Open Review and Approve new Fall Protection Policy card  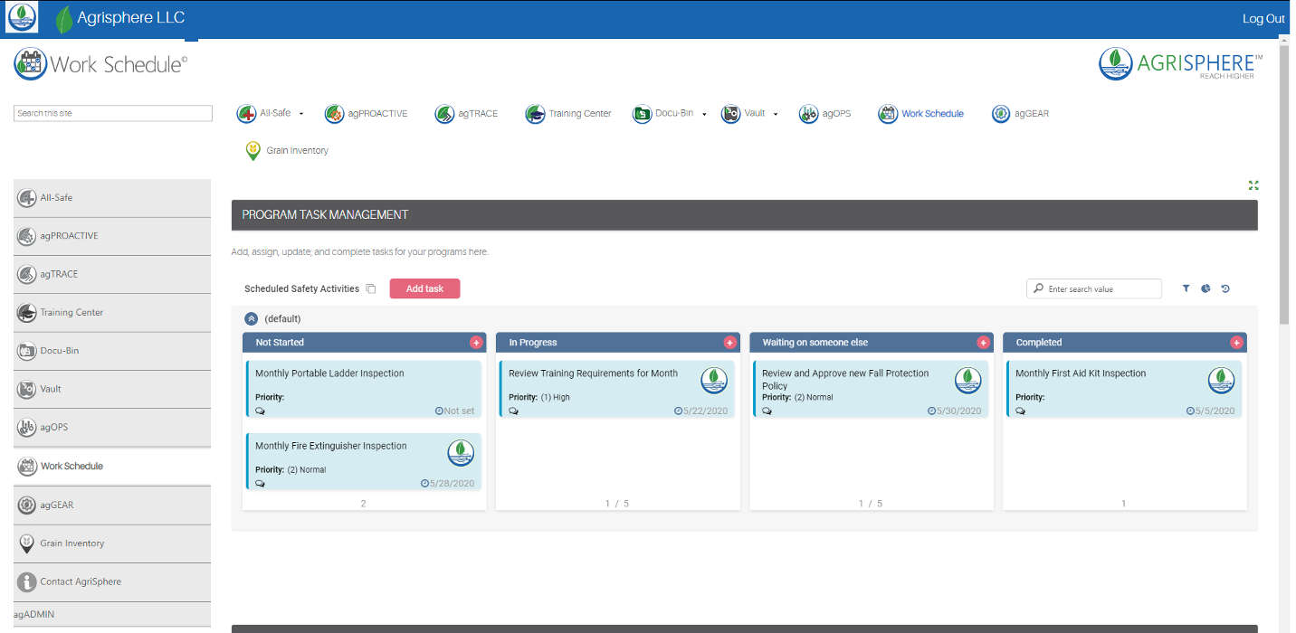871,389
